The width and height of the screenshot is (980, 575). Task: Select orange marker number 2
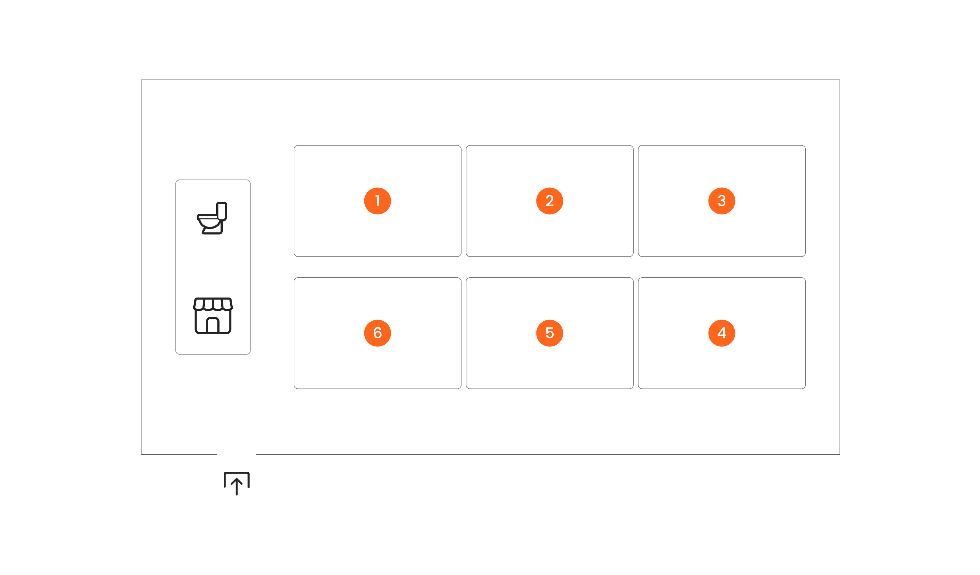pyautogui.click(x=549, y=201)
